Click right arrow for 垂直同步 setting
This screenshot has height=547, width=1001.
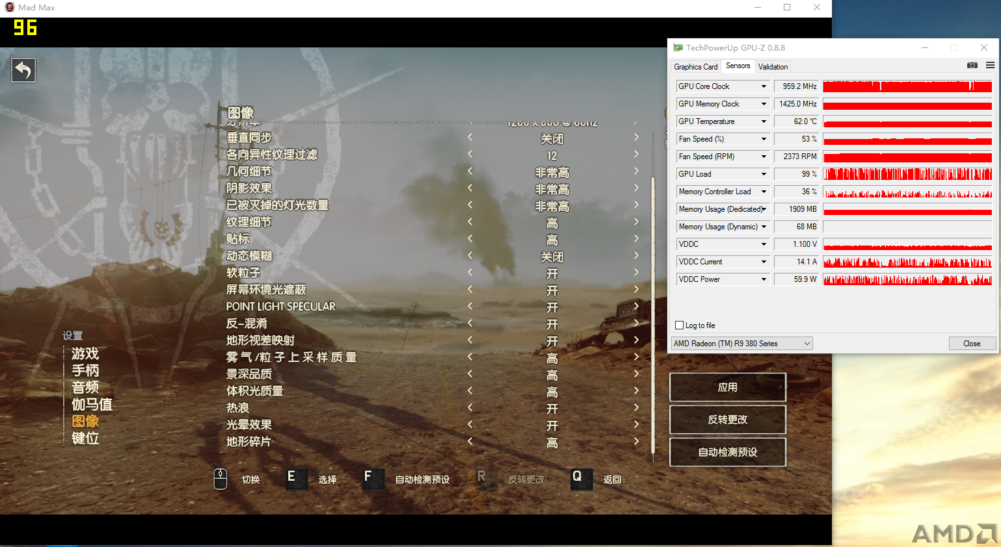click(x=636, y=138)
